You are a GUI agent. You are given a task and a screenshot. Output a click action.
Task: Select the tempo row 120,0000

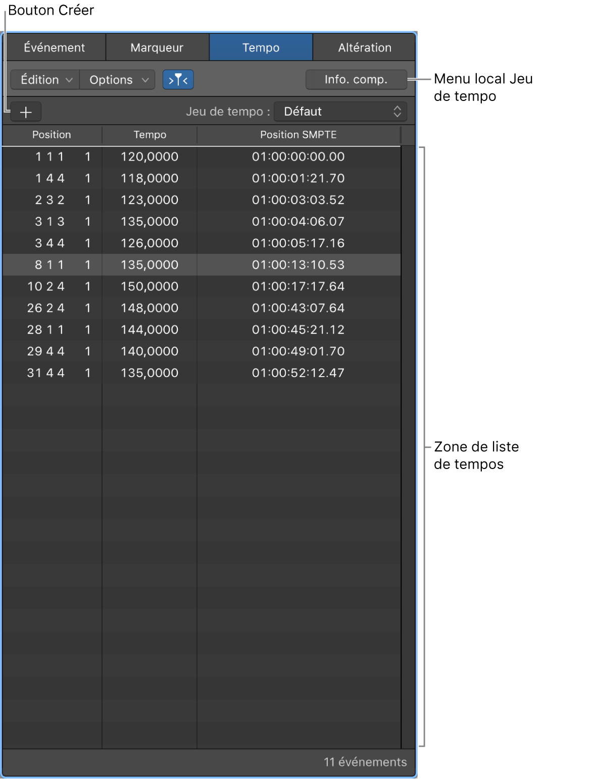pos(149,157)
